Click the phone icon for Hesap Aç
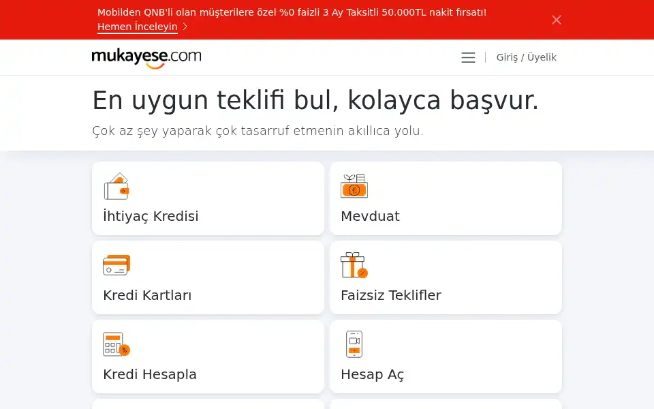The width and height of the screenshot is (654, 409). (354, 344)
